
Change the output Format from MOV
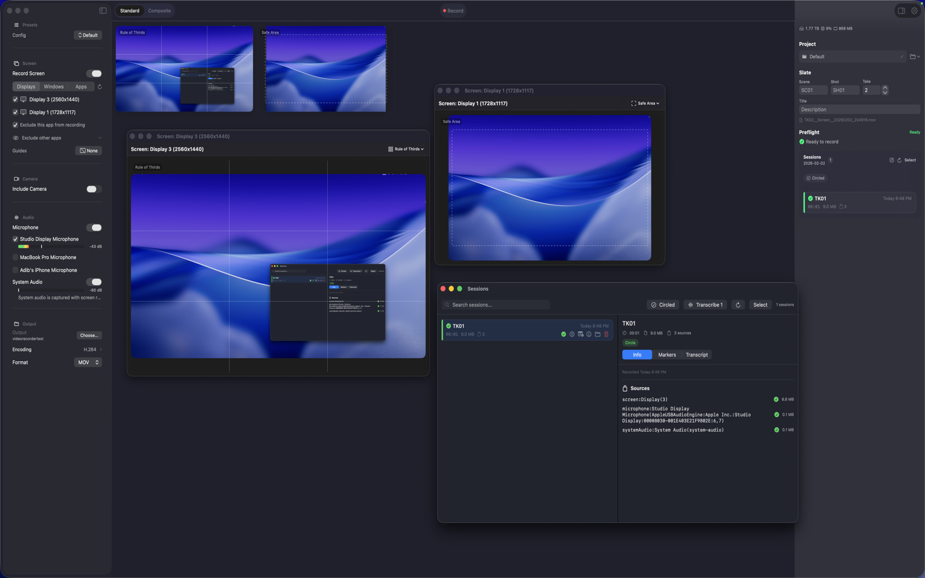point(88,362)
